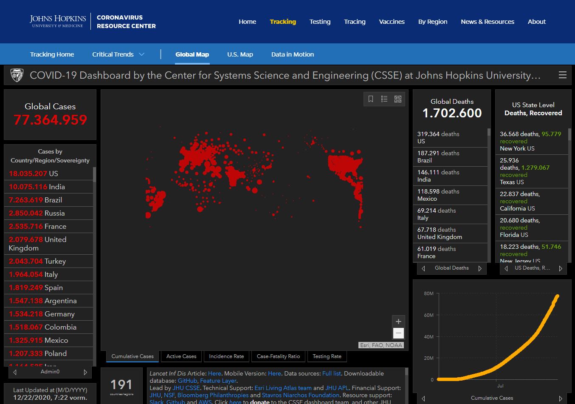Click the bookmarks icon on map
575x404 pixels.
click(x=371, y=99)
